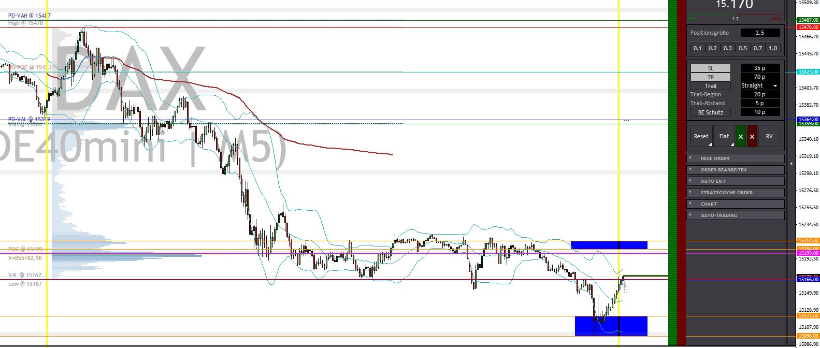
Task: Click the Low @ 15167 chart label
Action: pos(25,284)
